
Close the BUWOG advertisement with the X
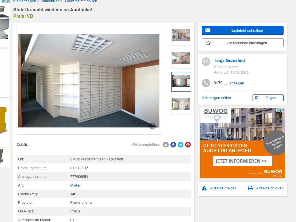(282, 110)
